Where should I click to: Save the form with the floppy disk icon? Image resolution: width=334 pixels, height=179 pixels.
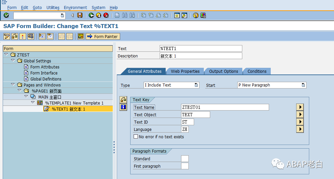tap(80, 15)
